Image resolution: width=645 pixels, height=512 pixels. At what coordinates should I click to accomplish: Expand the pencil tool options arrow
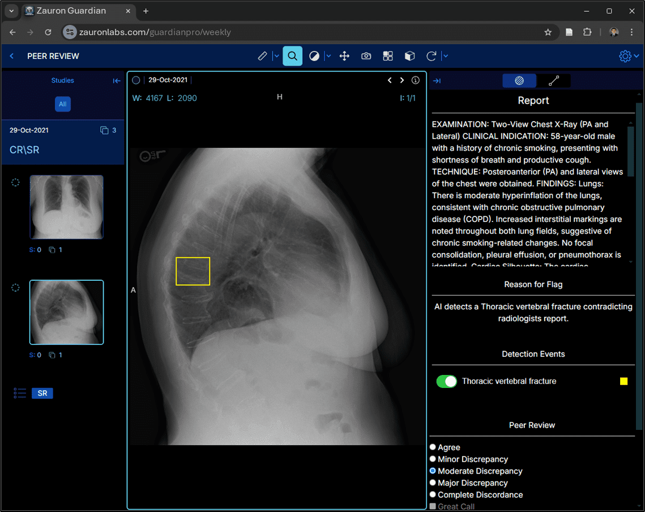[276, 56]
